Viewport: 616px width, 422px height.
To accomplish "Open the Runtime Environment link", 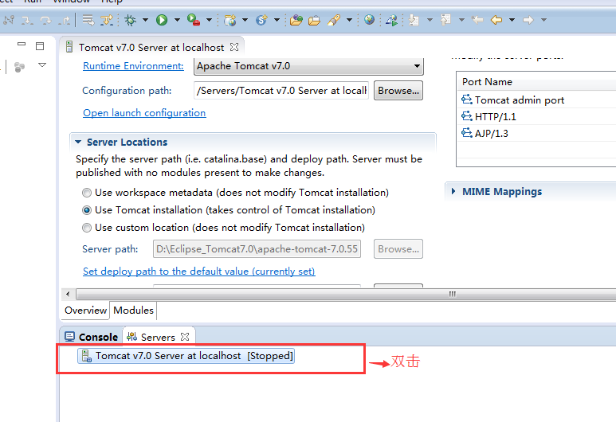I will coord(133,66).
